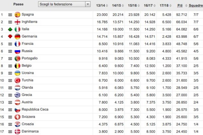The width and height of the screenshot is (203, 135).
Task: Click Olanda's total points 28.549
Action: 182,88
